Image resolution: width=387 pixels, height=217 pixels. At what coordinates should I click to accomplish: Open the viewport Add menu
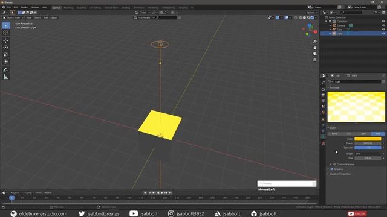pyautogui.click(x=45, y=17)
